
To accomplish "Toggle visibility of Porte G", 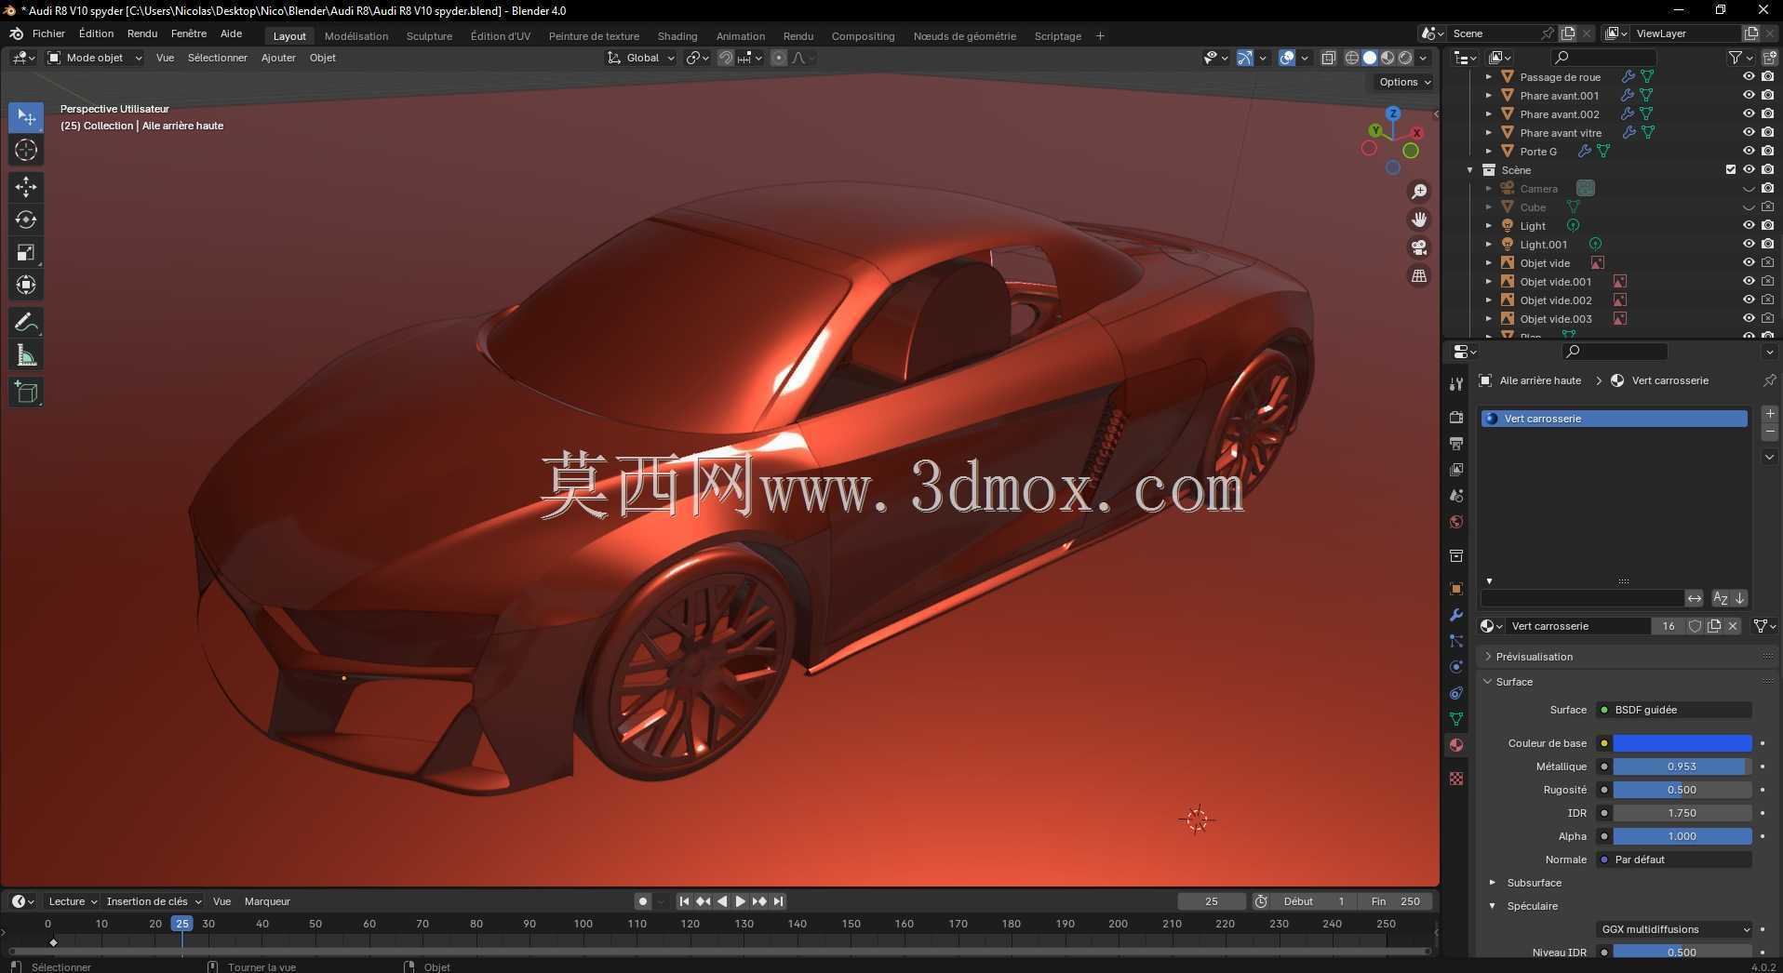I will (1749, 152).
